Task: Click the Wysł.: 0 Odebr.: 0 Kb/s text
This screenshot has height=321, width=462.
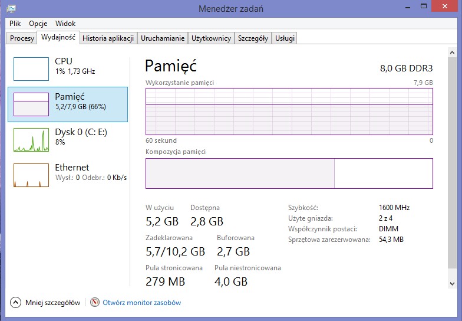Action: [x=91, y=178]
